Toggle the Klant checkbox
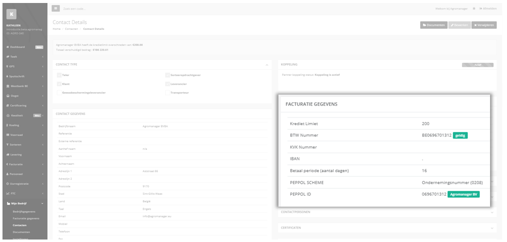507x242 pixels. tap(59, 84)
